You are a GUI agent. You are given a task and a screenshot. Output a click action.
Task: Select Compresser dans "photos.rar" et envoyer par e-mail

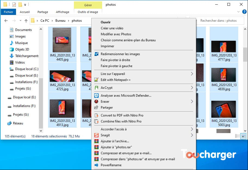click(x=144, y=159)
